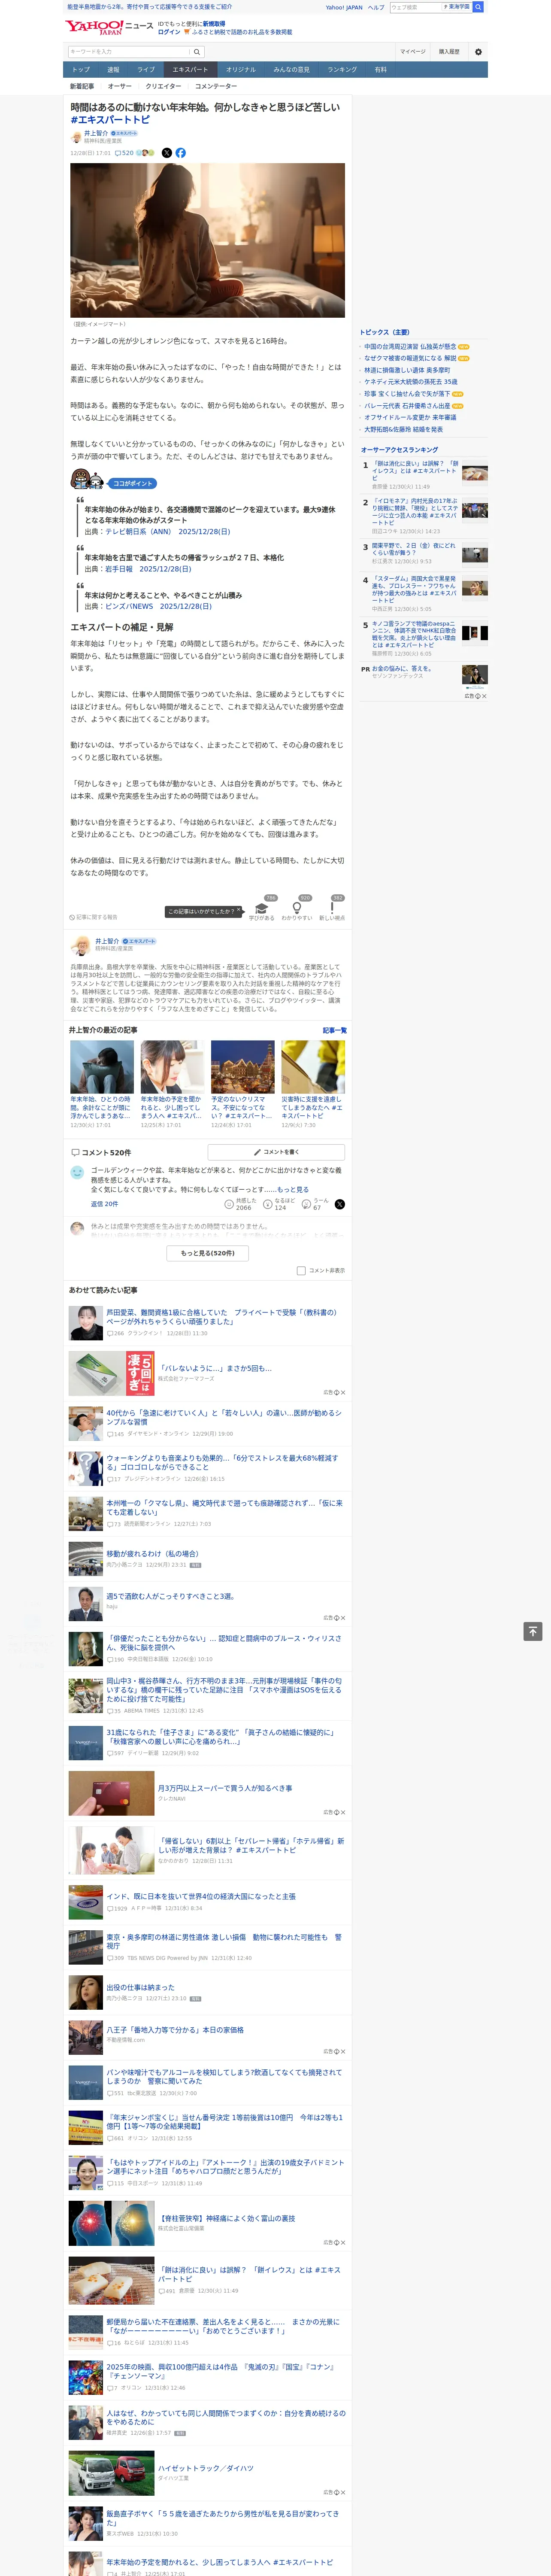Click the ログイン link

(x=169, y=32)
